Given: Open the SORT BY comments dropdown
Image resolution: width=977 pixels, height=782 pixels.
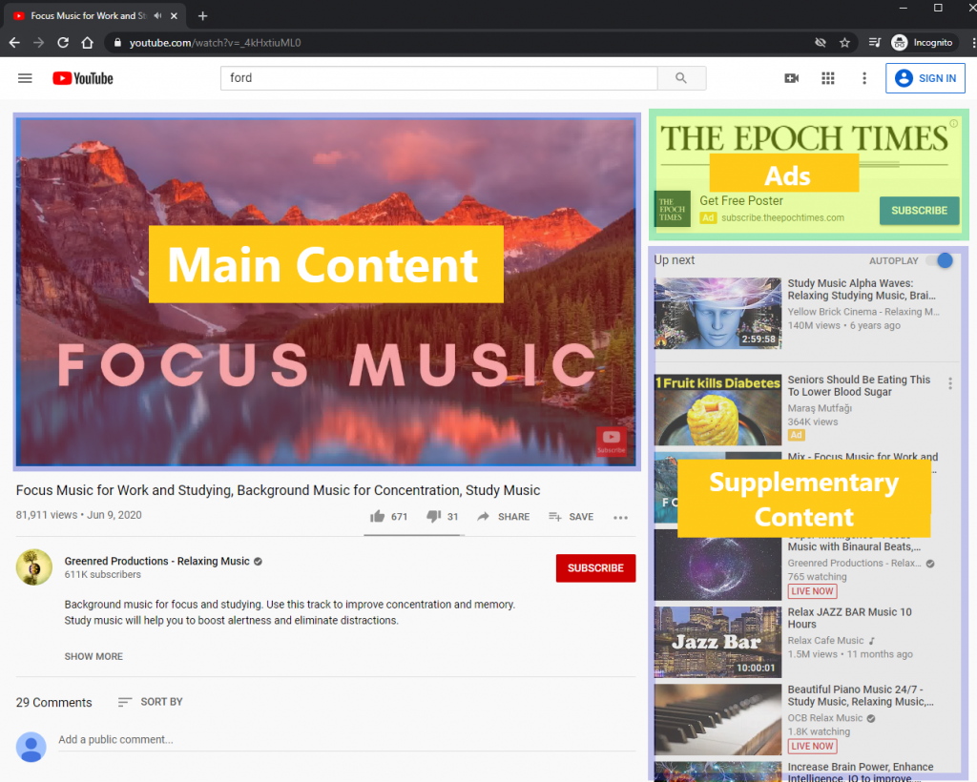Looking at the screenshot, I should click(x=150, y=702).
